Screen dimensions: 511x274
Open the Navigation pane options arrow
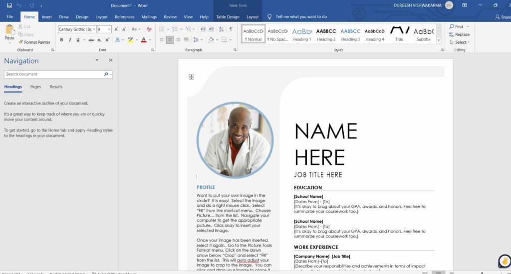[x=97, y=60]
